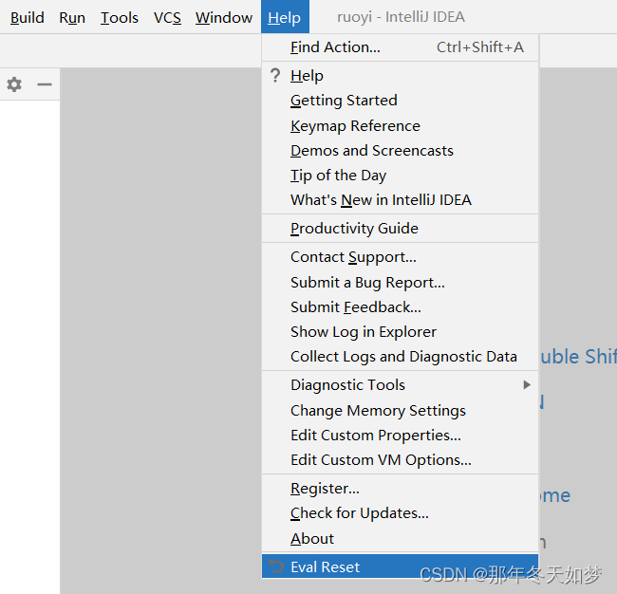Image resolution: width=617 pixels, height=594 pixels.
Task: Choose Change Memory Settings
Action: [x=378, y=410]
